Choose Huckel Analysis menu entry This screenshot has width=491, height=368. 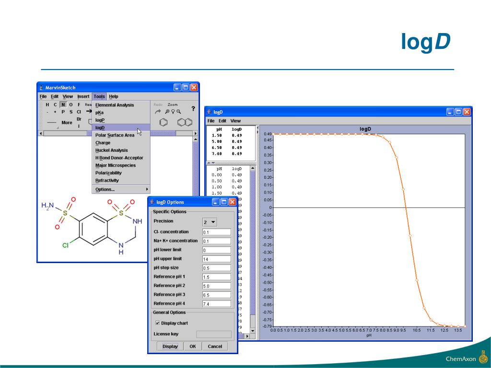[x=121, y=150]
